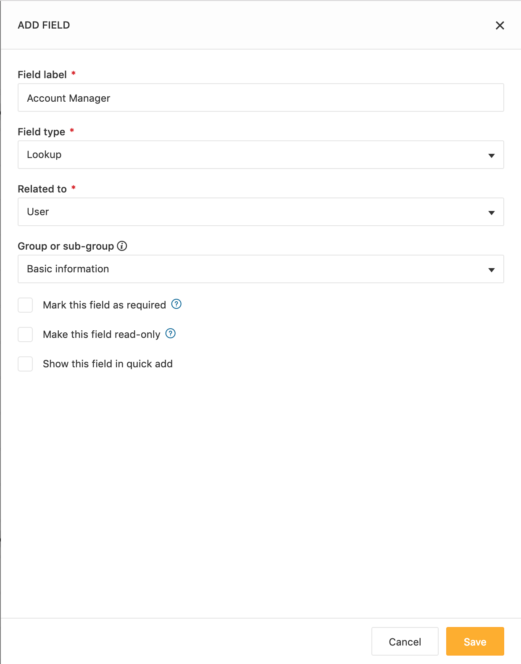Click the Make this field read-only label text
Viewport: 521px width, 664px height.
tap(101, 335)
